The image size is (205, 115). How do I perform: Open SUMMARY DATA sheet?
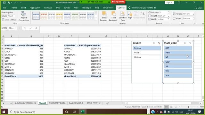(x=57, y=103)
